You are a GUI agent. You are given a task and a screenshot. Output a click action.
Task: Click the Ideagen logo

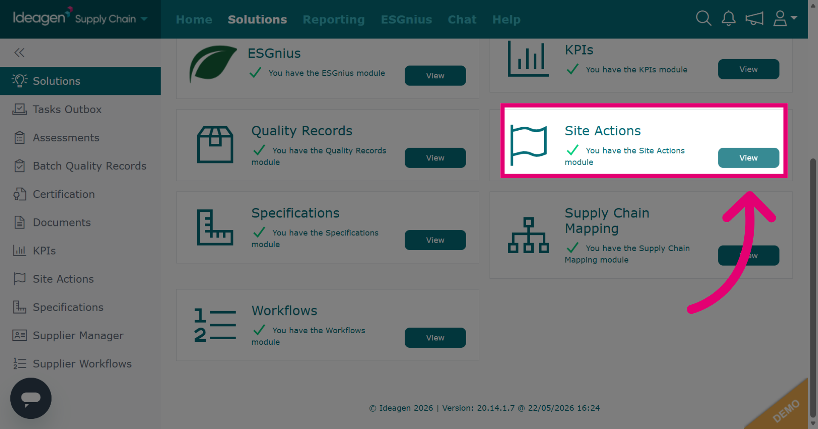tap(42, 17)
